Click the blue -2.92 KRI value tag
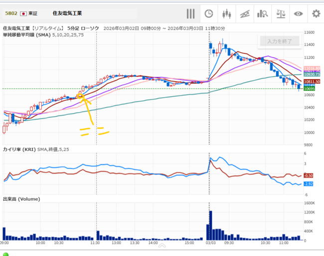This screenshot has width=324, height=256. tap(309, 184)
